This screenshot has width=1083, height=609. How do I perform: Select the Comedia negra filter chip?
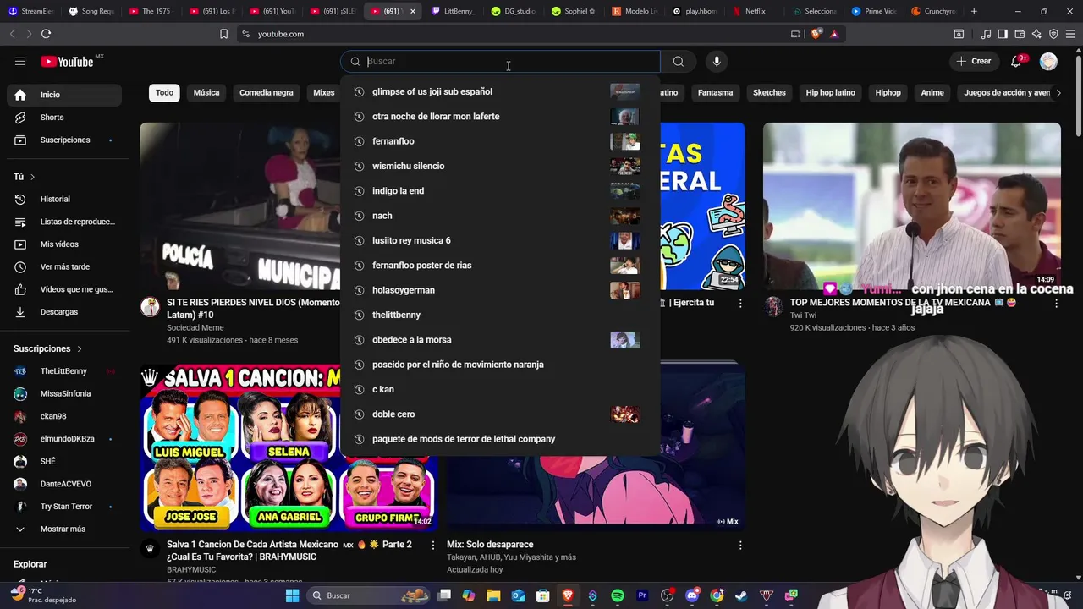point(267,93)
